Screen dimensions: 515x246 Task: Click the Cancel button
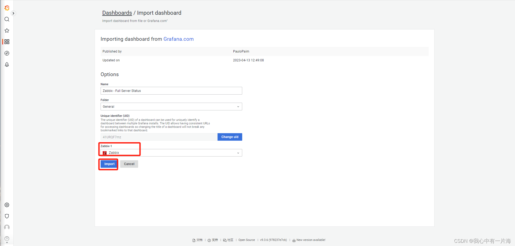129,164
